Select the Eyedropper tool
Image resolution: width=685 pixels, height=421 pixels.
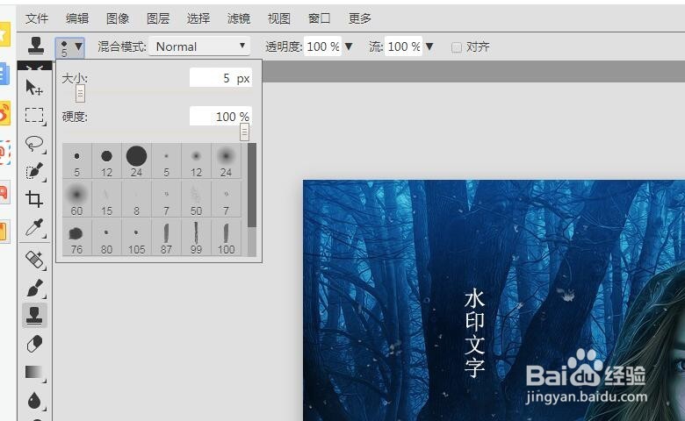[x=34, y=228]
